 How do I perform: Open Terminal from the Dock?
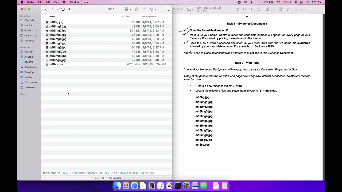point(178,186)
